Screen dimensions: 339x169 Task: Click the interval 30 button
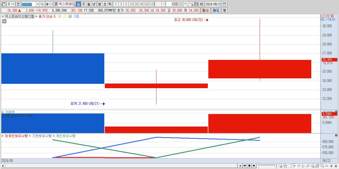tap(142, 4)
